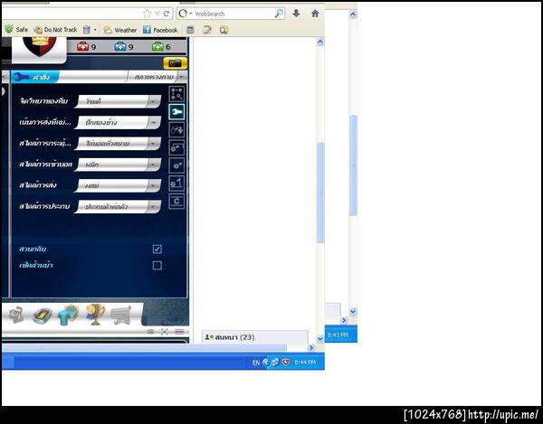543x424 pixels.
Task: Open team mentality dropdown showing โจมตี
Action: 118,101
